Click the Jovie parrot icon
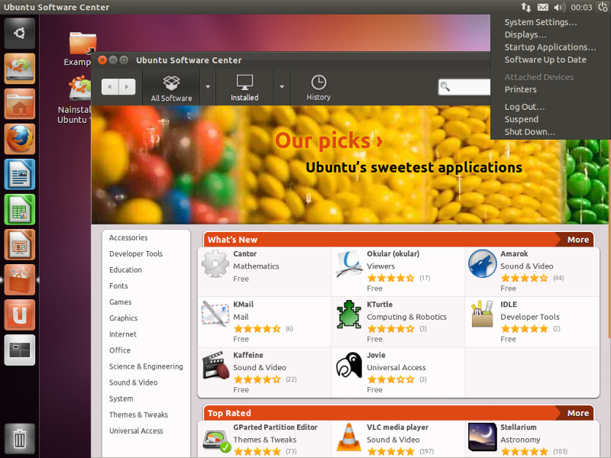This screenshot has height=458, width=611. (349, 366)
